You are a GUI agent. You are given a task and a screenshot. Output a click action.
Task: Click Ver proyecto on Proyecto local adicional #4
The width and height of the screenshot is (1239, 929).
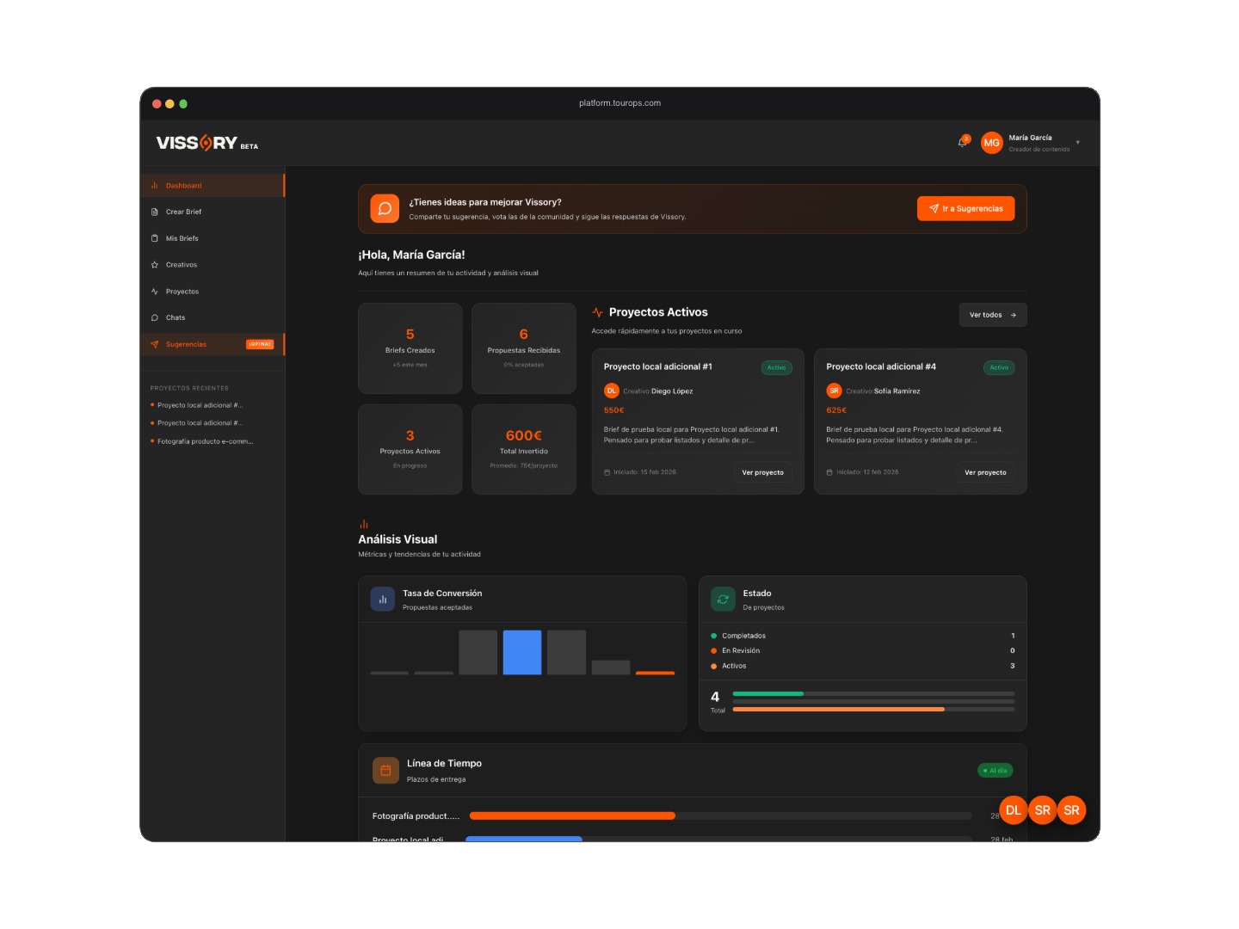coord(984,472)
